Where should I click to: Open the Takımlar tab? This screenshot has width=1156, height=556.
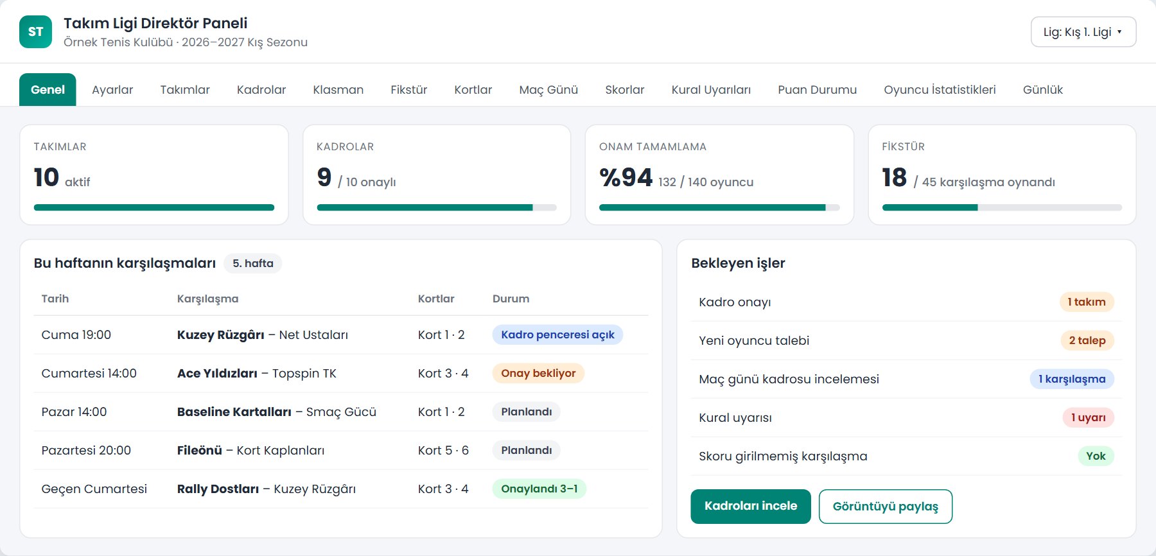tap(185, 90)
